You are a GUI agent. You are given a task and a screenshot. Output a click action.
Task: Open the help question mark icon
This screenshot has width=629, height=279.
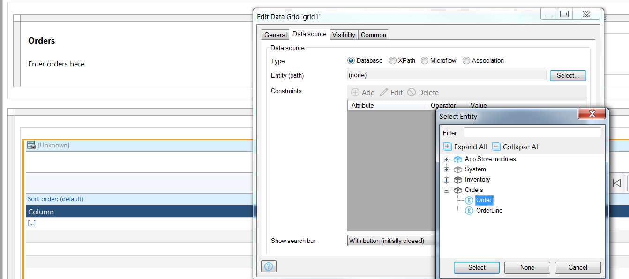(x=269, y=266)
